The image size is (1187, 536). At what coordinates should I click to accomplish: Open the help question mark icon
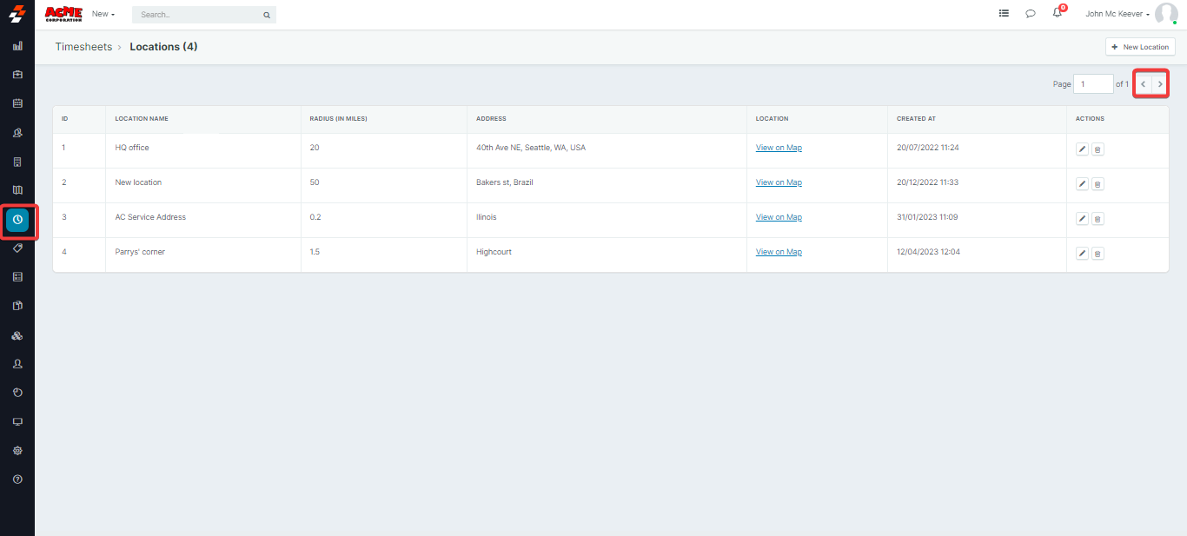(x=17, y=480)
